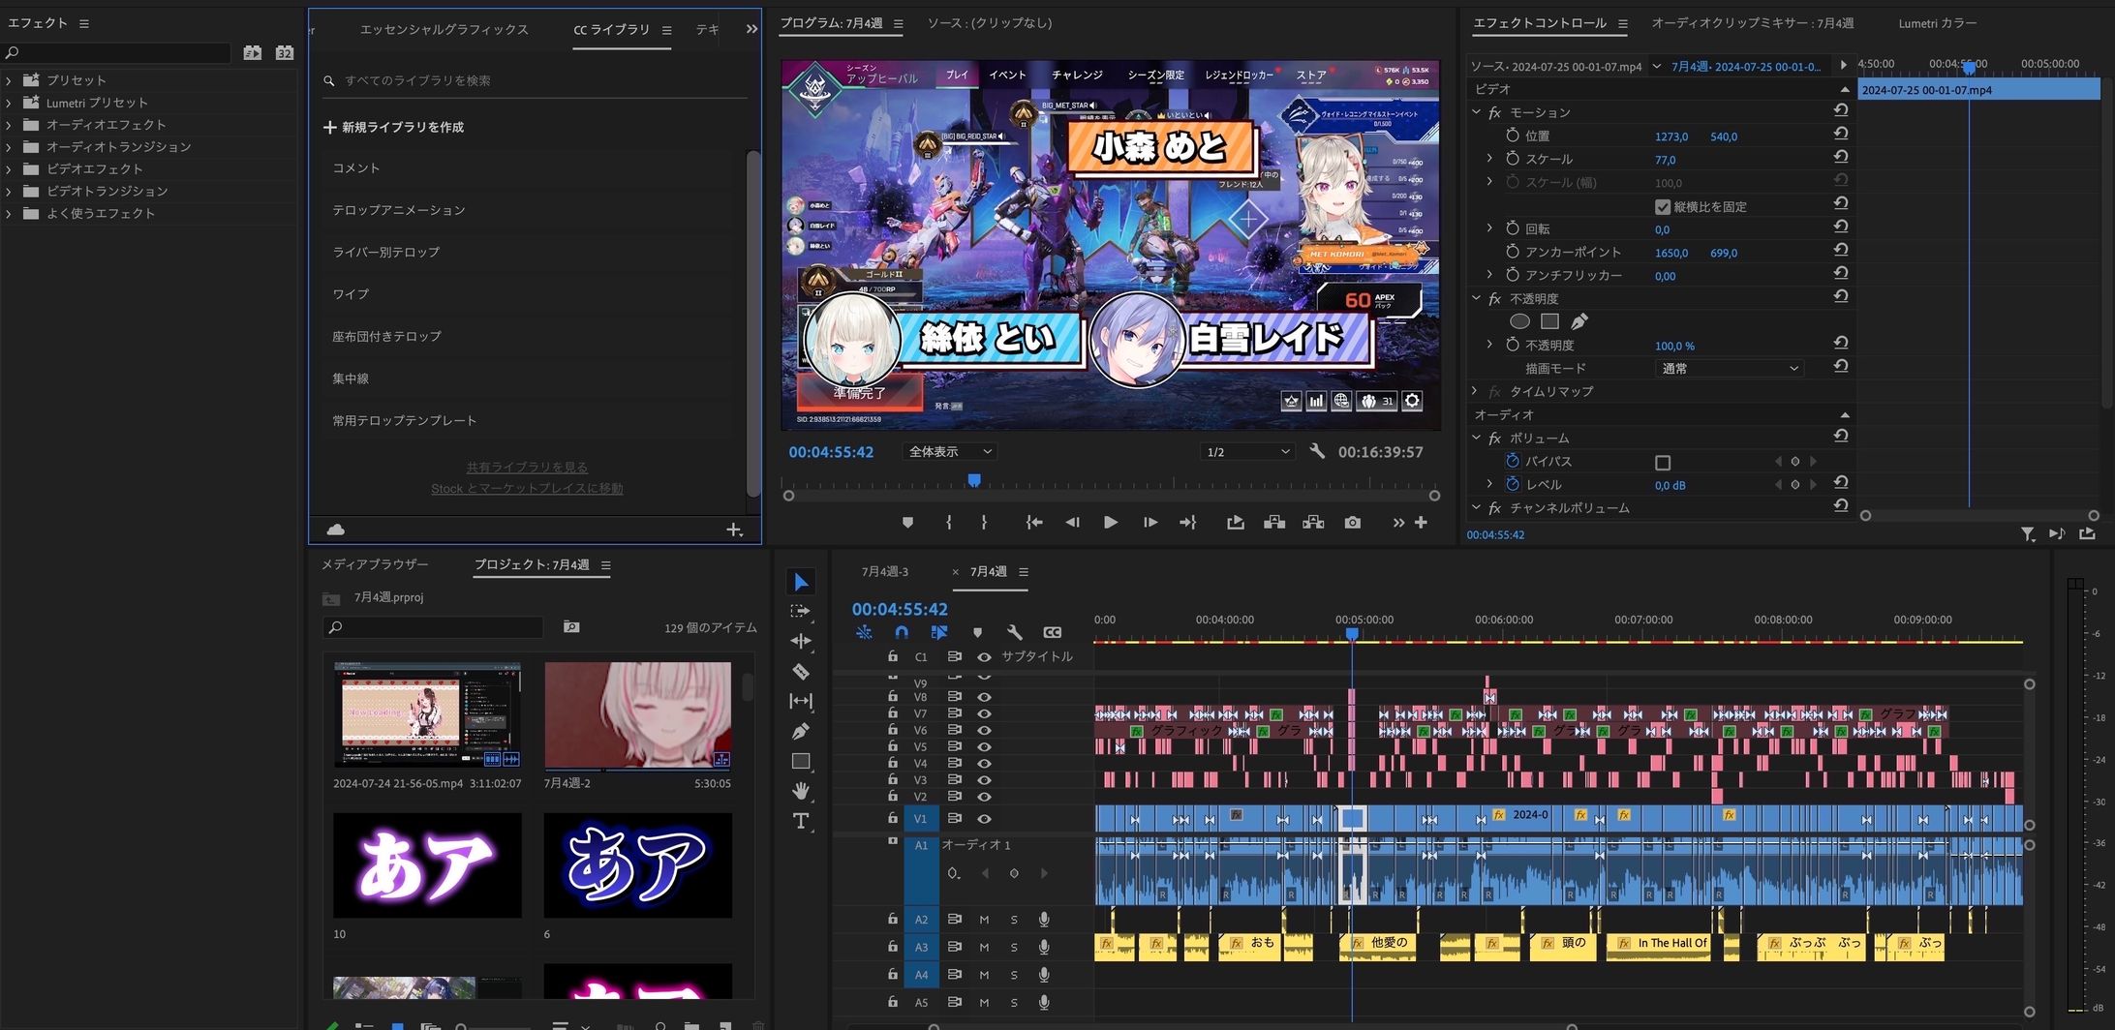Toggle the volume Bypass checkbox
Image resolution: width=2115 pixels, height=1030 pixels.
tap(1663, 463)
